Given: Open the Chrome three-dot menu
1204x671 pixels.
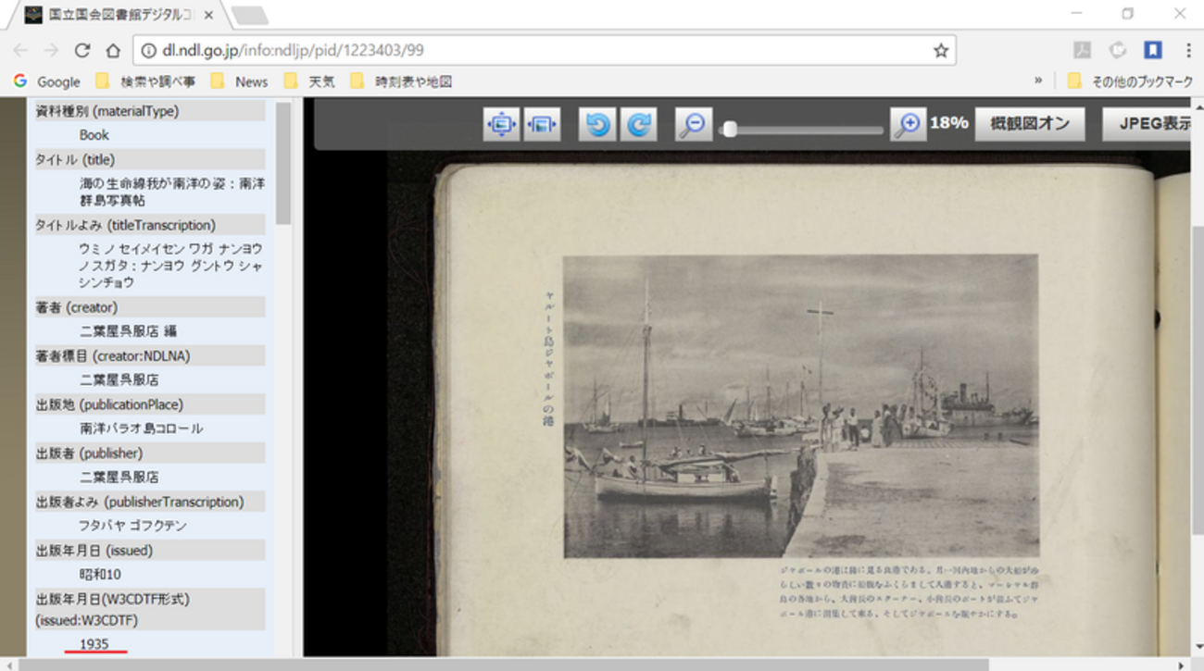Looking at the screenshot, I should click(x=1187, y=50).
